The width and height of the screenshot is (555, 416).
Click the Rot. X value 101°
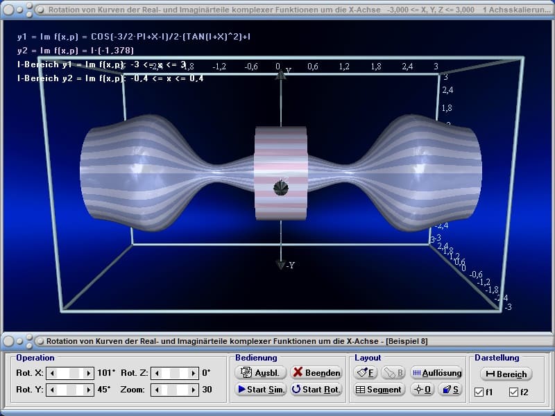point(106,372)
